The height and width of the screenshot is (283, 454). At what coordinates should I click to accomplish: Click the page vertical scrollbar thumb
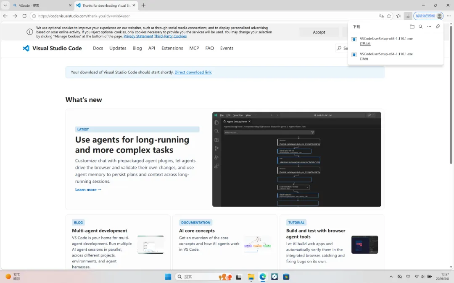[451, 95]
